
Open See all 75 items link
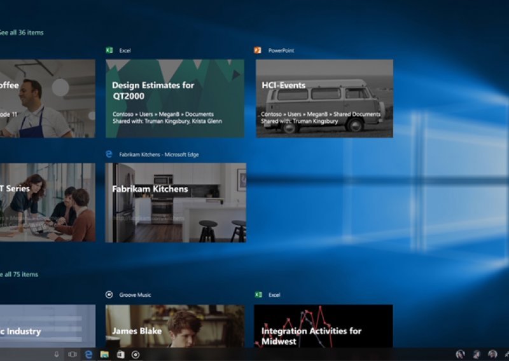tap(19, 275)
